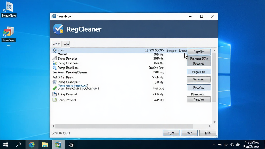Open the TreakNow desktop shortcut
265x149 pixels.
[9, 9]
